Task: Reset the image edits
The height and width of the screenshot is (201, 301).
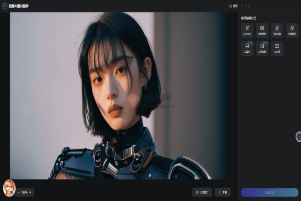Action: 233,6
